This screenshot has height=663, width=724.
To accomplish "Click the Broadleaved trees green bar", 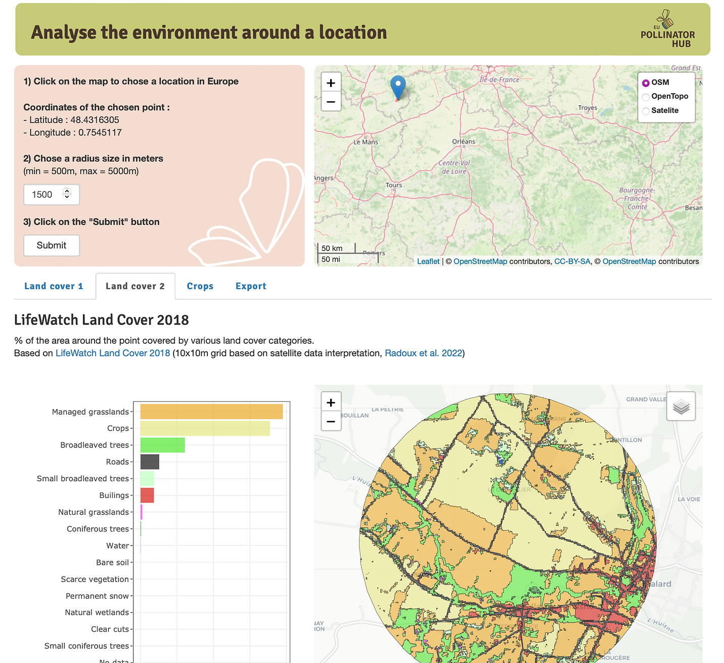I will 162,445.
